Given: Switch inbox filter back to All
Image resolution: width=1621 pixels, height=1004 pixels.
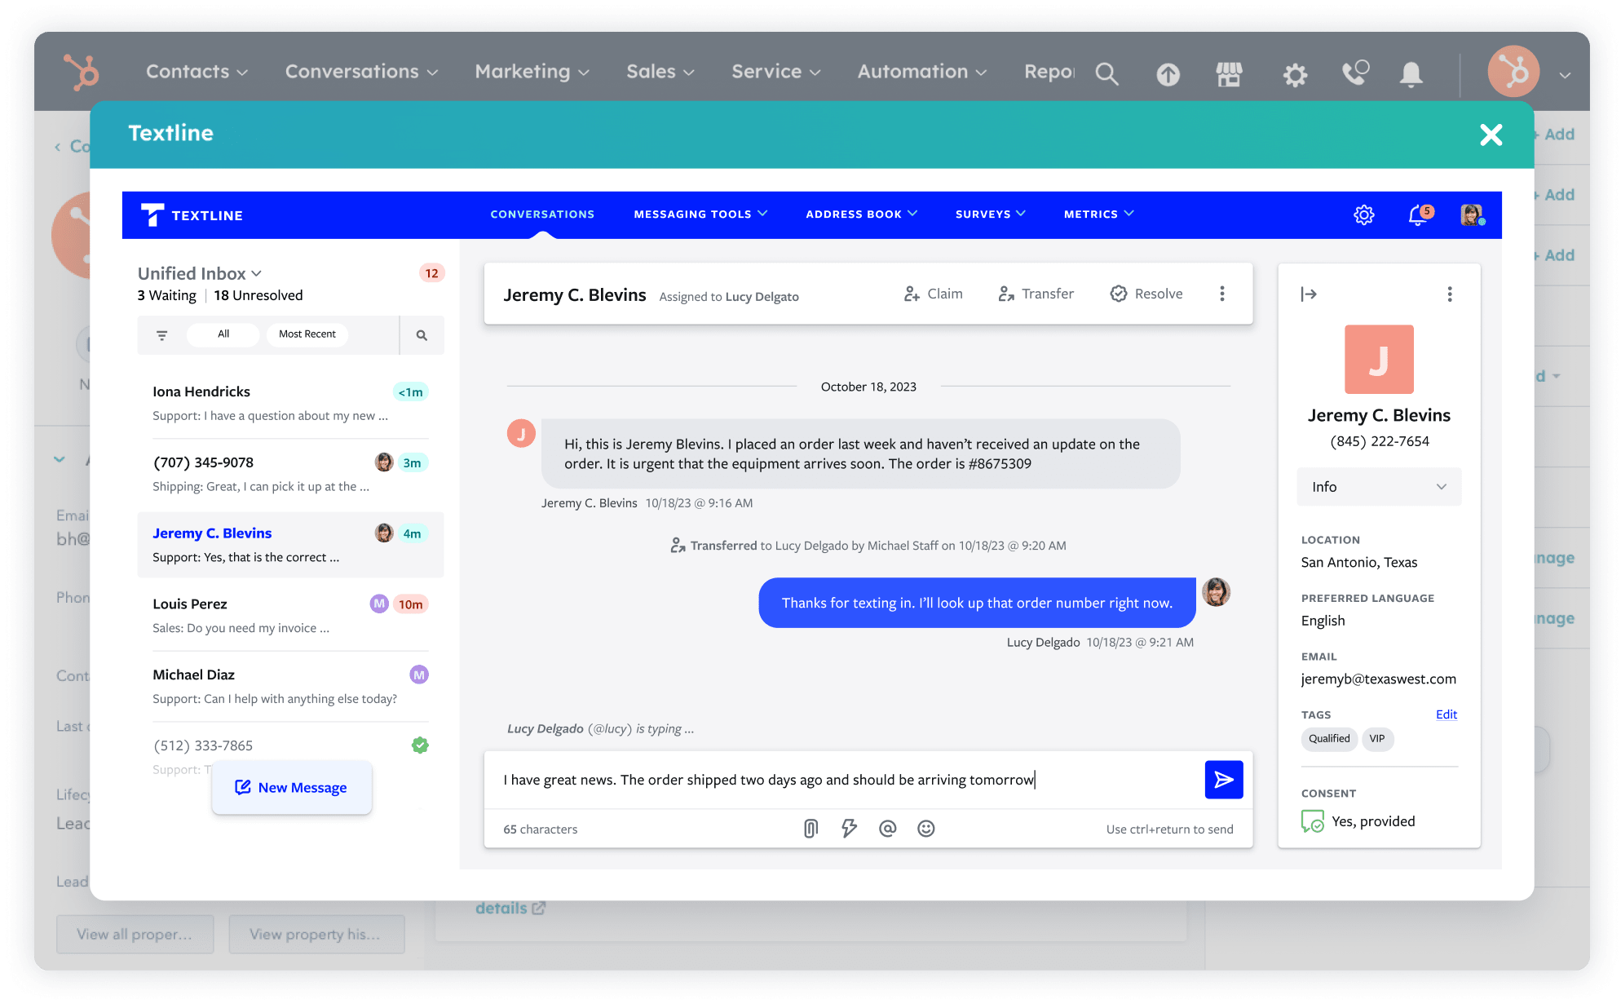Looking at the screenshot, I should point(223,334).
